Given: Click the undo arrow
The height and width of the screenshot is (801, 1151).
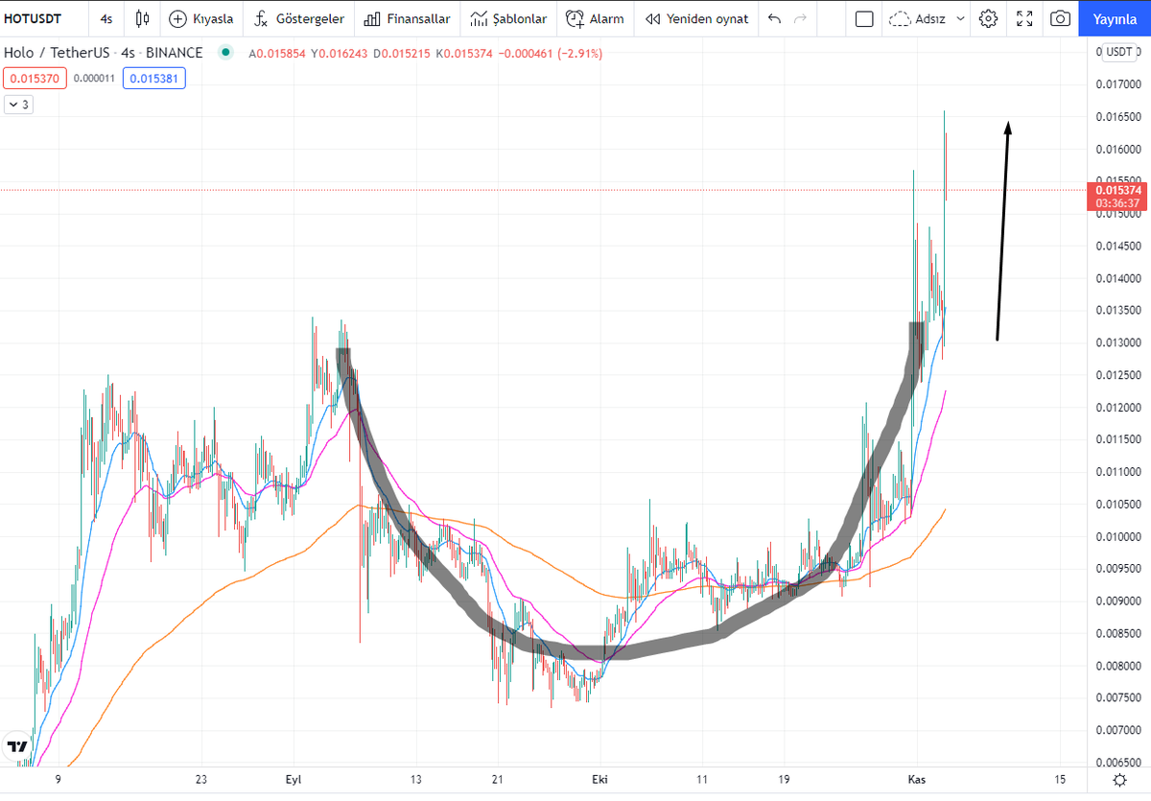Looking at the screenshot, I should [775, 18].
